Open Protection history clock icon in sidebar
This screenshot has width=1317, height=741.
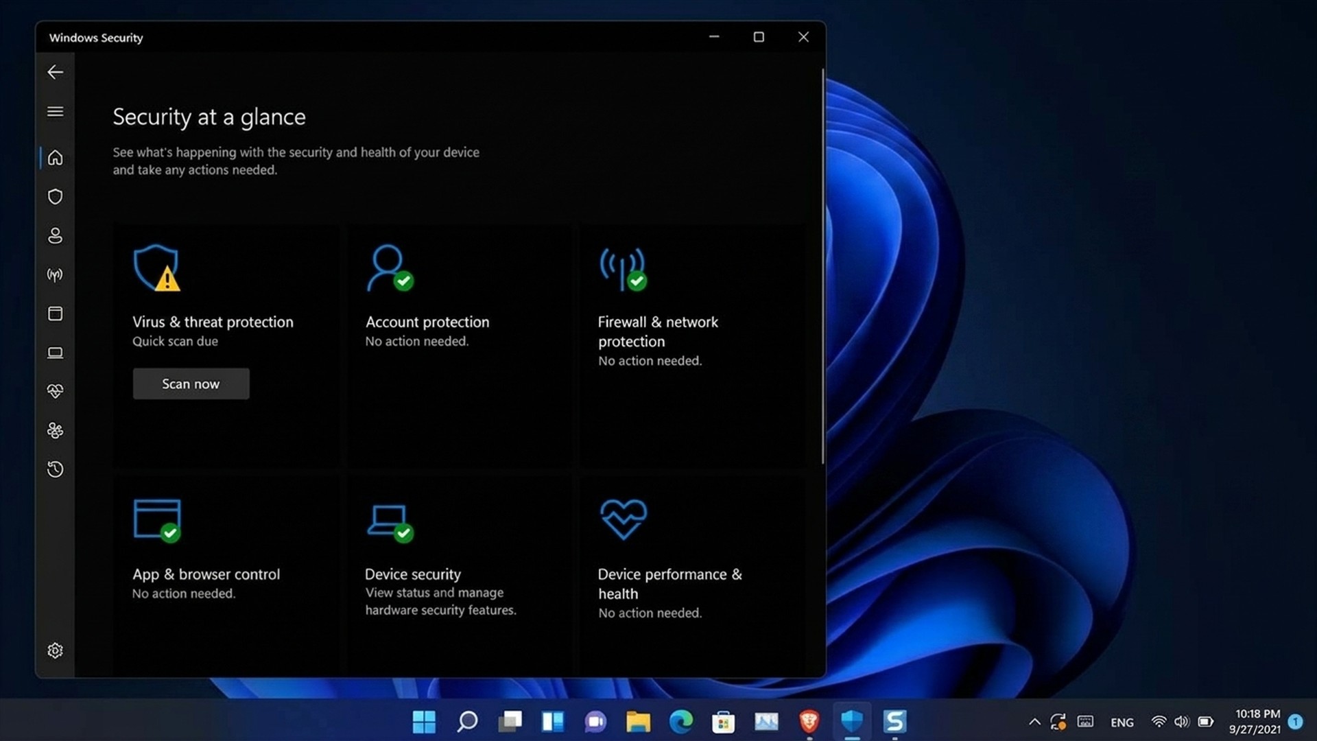click(56, 469)
